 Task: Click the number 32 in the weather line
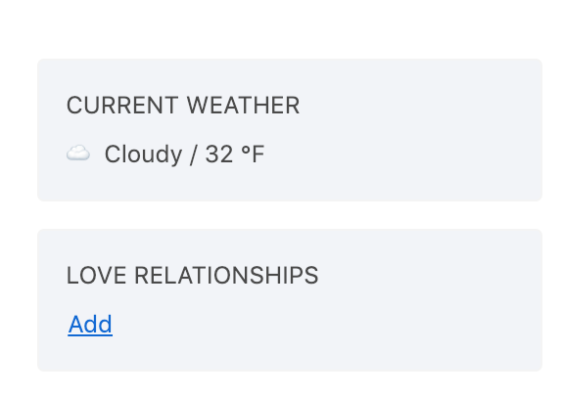(219, 154)
